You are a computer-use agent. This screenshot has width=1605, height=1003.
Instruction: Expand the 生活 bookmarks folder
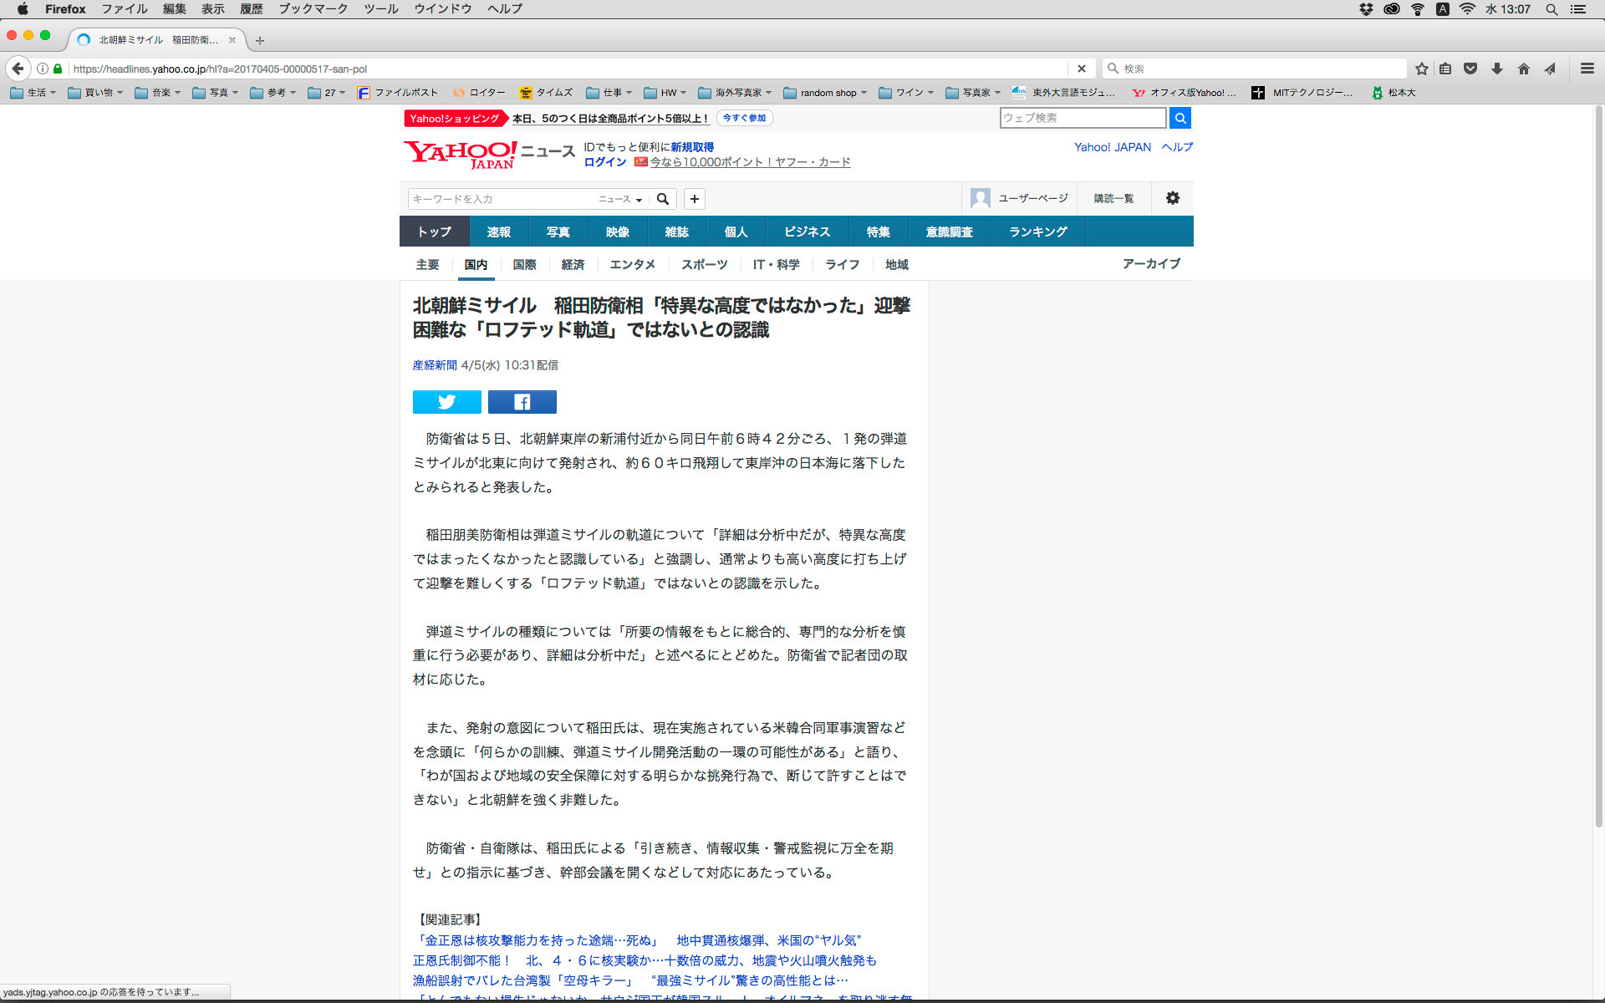pos(33,93)
